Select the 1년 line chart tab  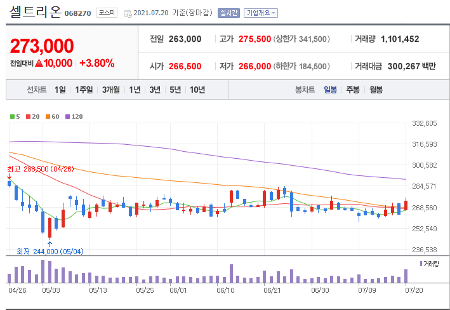(x=135, y=90)
